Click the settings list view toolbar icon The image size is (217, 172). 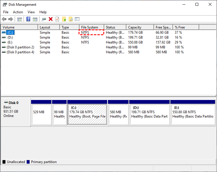point(77,19)
